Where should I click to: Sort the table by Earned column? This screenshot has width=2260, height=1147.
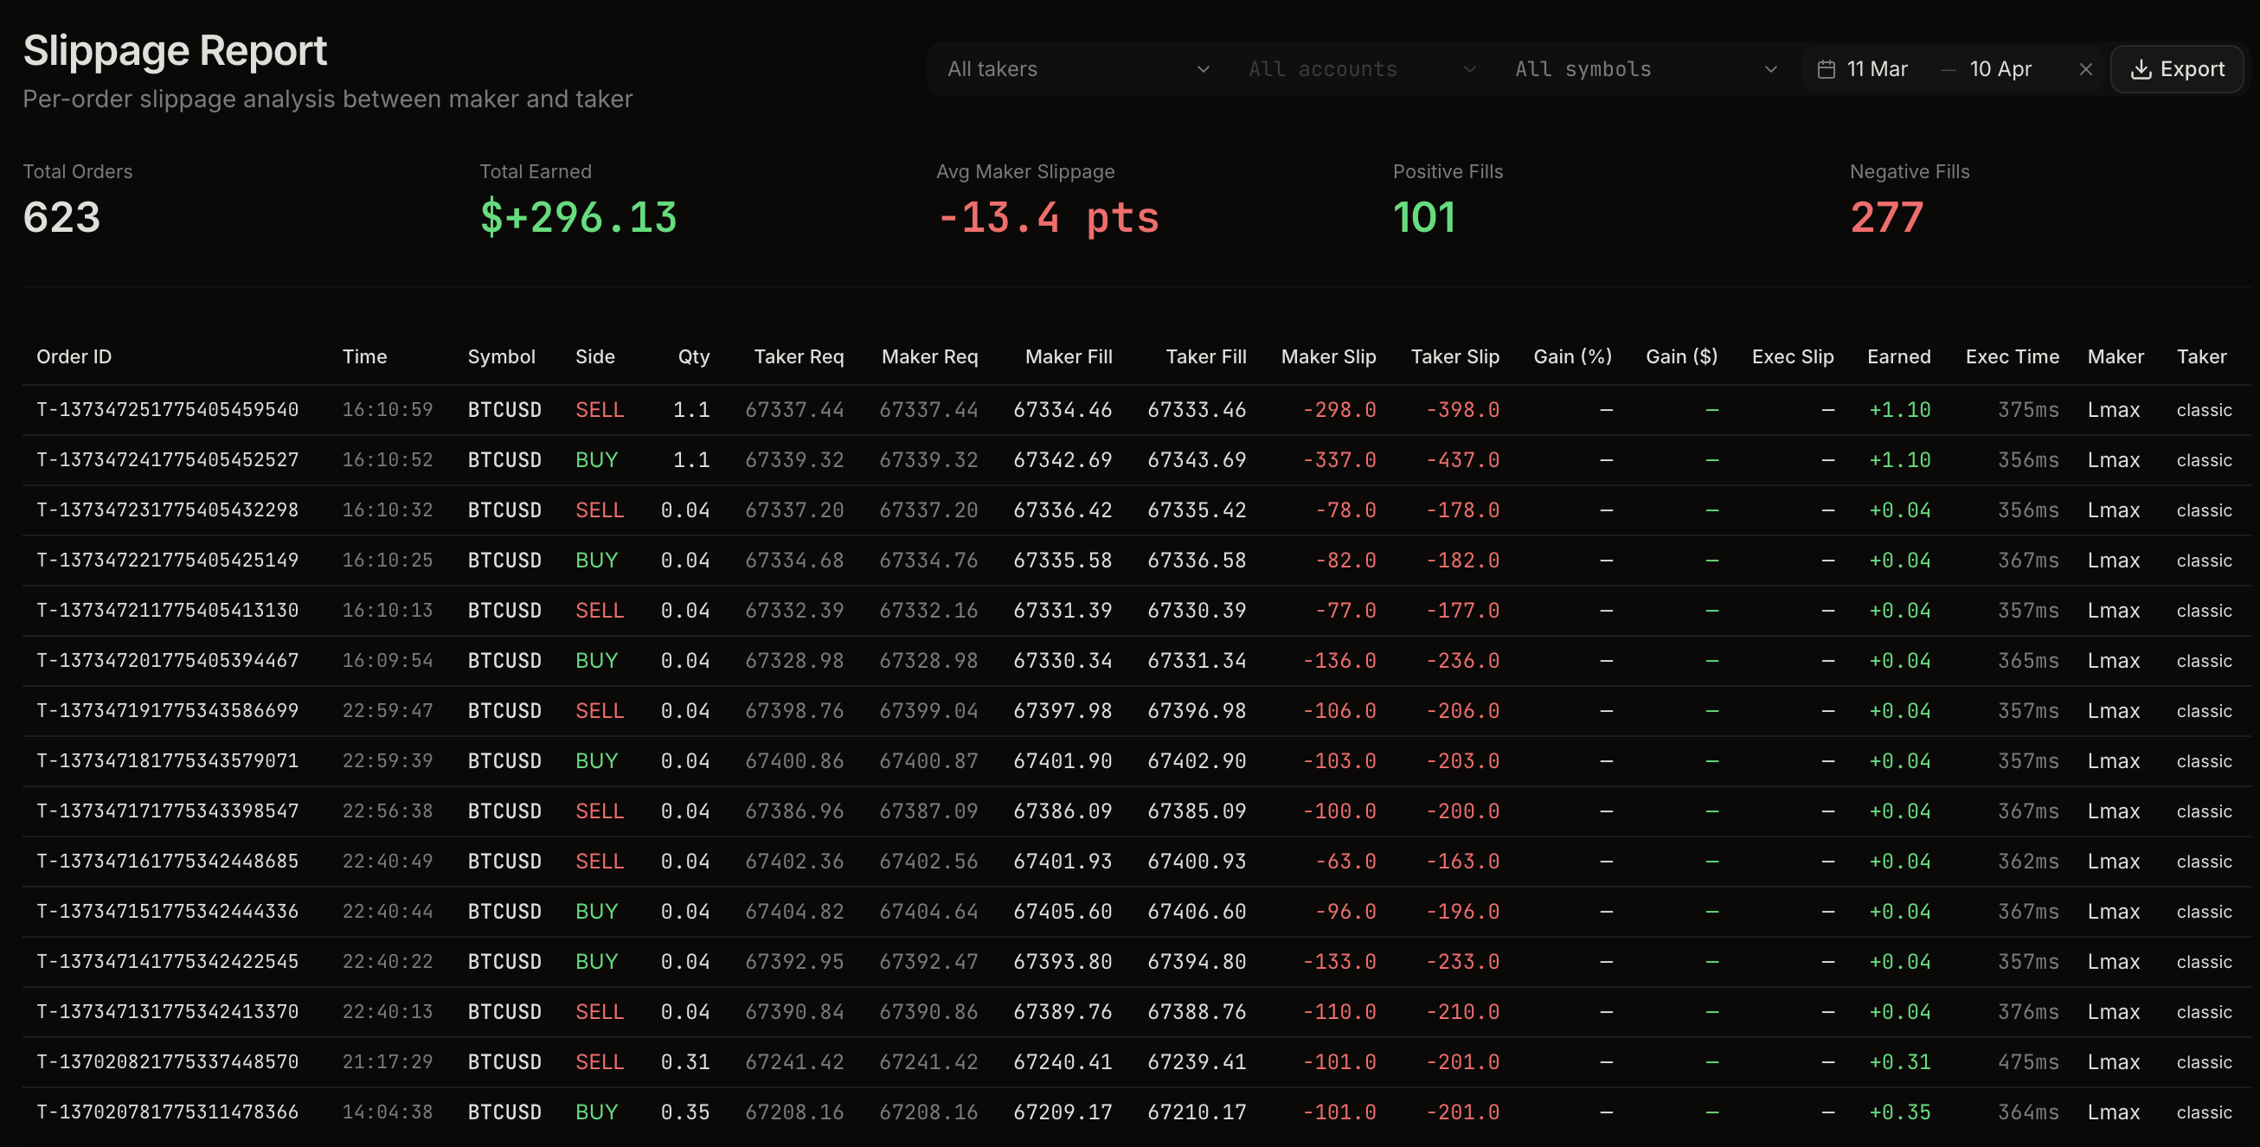1898,356
